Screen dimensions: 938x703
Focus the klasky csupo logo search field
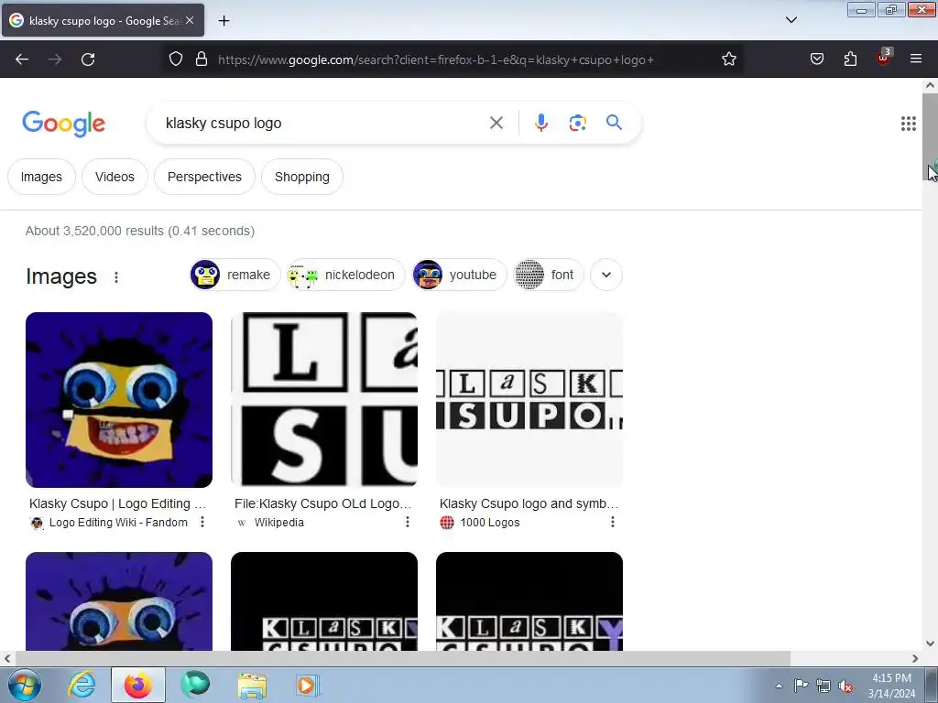click(323, 124)
